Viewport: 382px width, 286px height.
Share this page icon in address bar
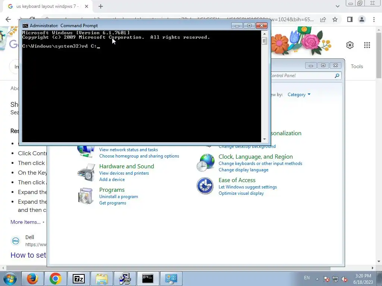(x=323, y=19)
